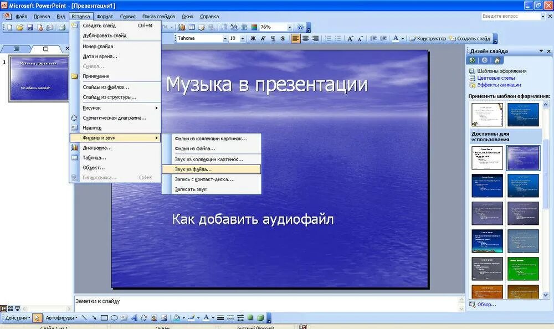This screenshot has width=554, height=329.
Task: Select the Line drawing tool
Action: pyautogui.click(x=84, y=318)
